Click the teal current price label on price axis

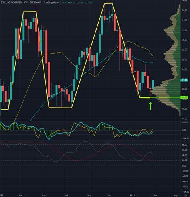[x=184, y=80]
